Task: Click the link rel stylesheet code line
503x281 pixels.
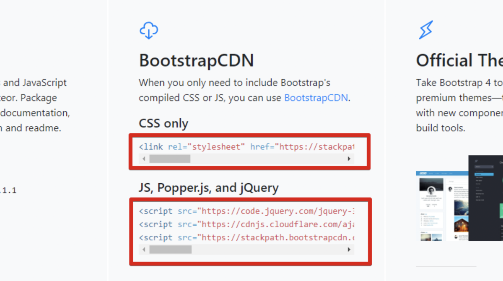Action: [x=247, y=147]
